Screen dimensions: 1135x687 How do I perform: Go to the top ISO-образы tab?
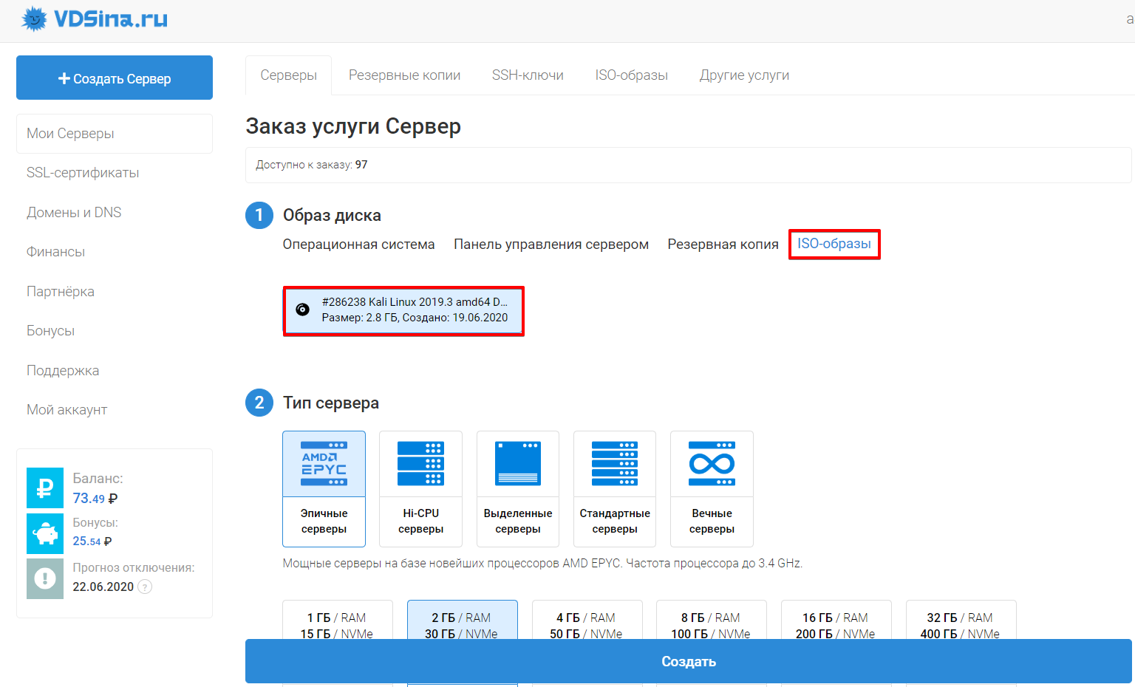point(632,75)
